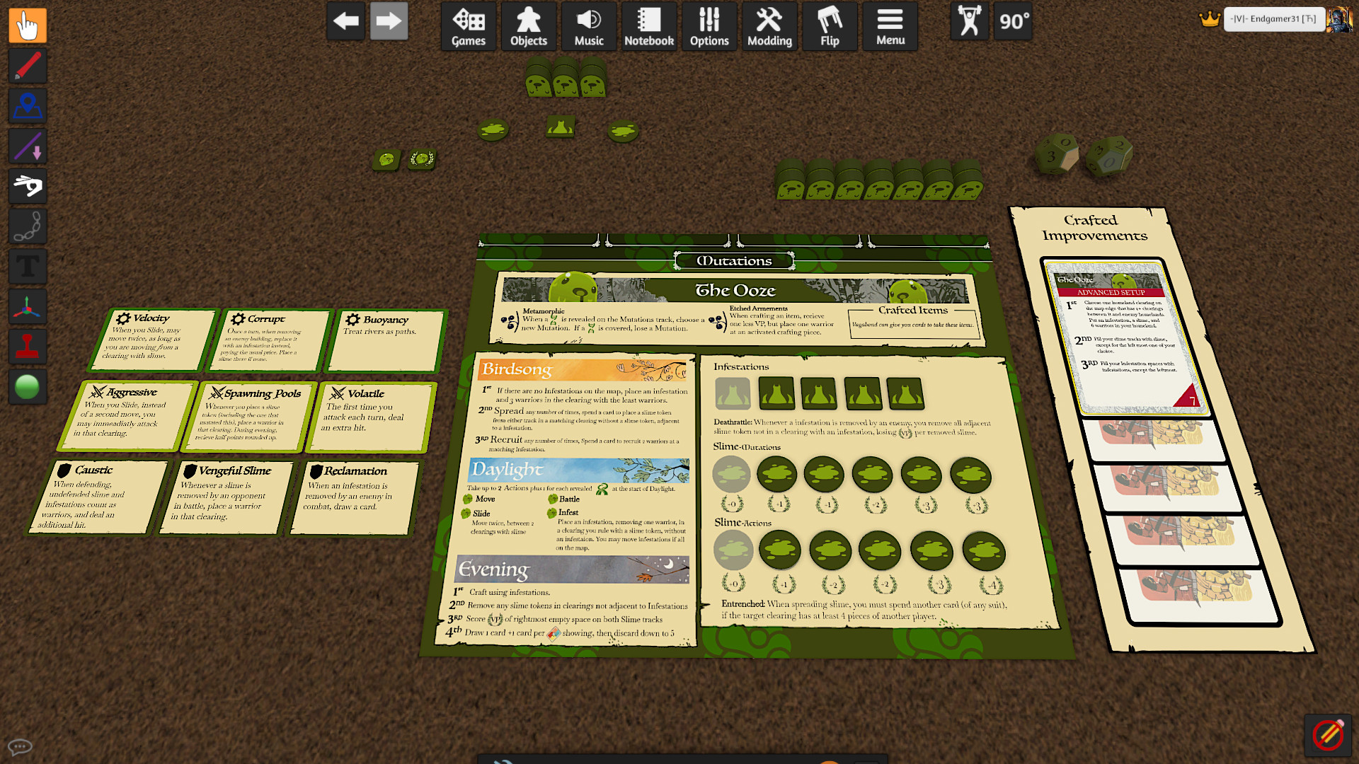Select the red Draw pencil tool

(x=28, y=66)
